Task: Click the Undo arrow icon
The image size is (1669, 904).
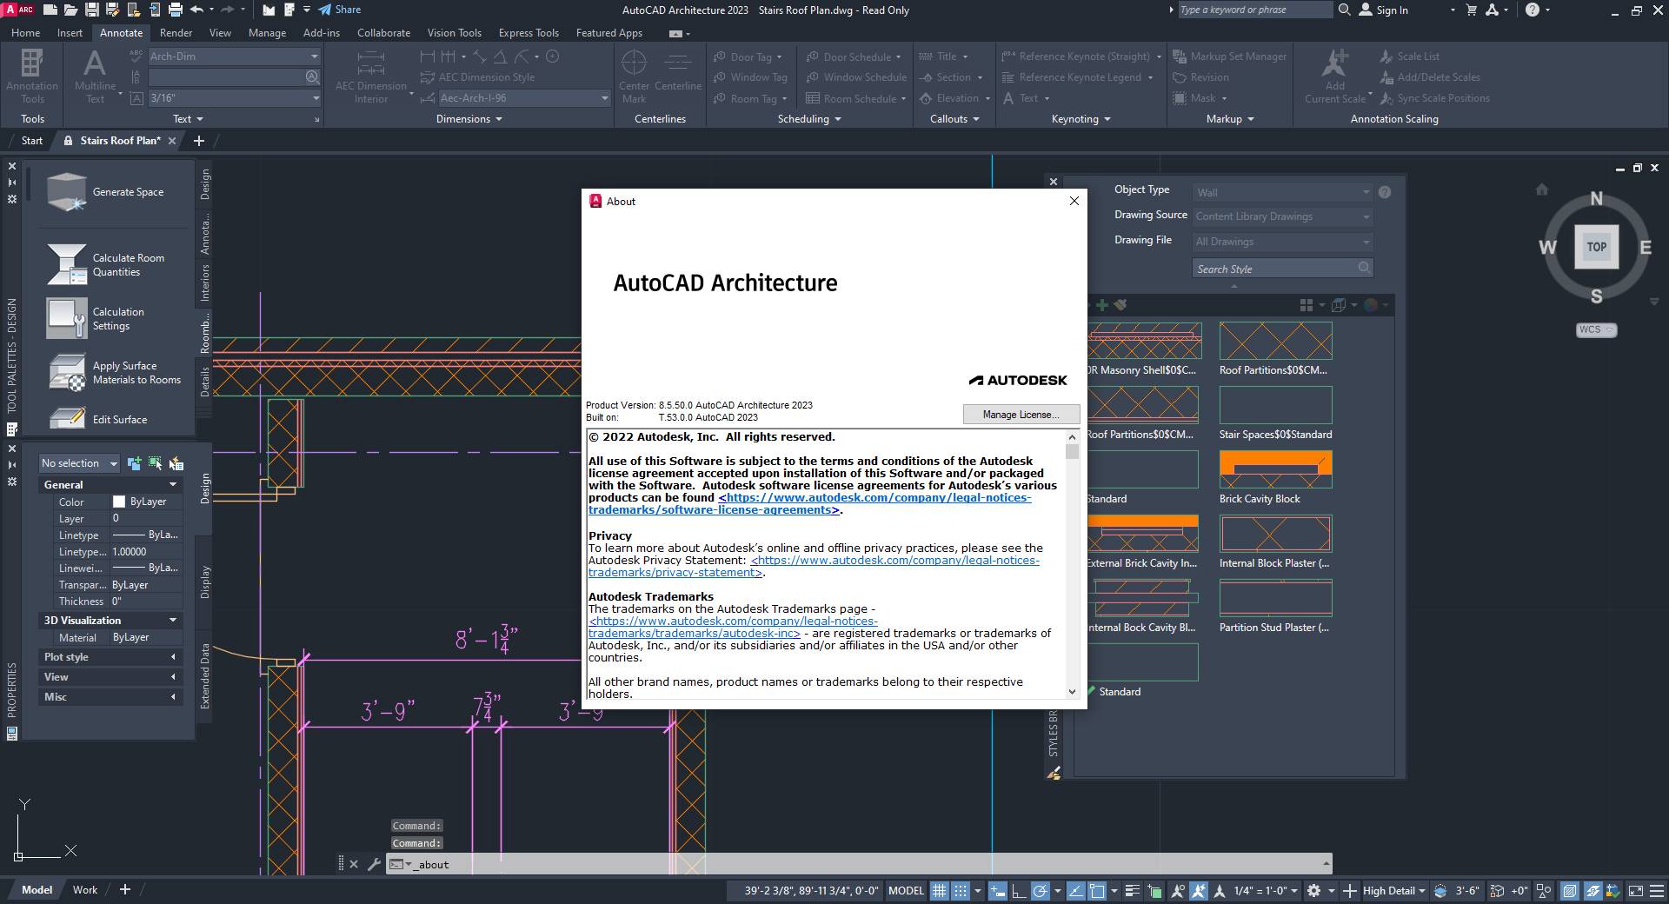Action: [x=196, y=10]
